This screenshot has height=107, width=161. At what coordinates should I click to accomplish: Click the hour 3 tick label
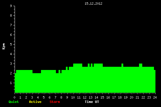pos(32,97)
